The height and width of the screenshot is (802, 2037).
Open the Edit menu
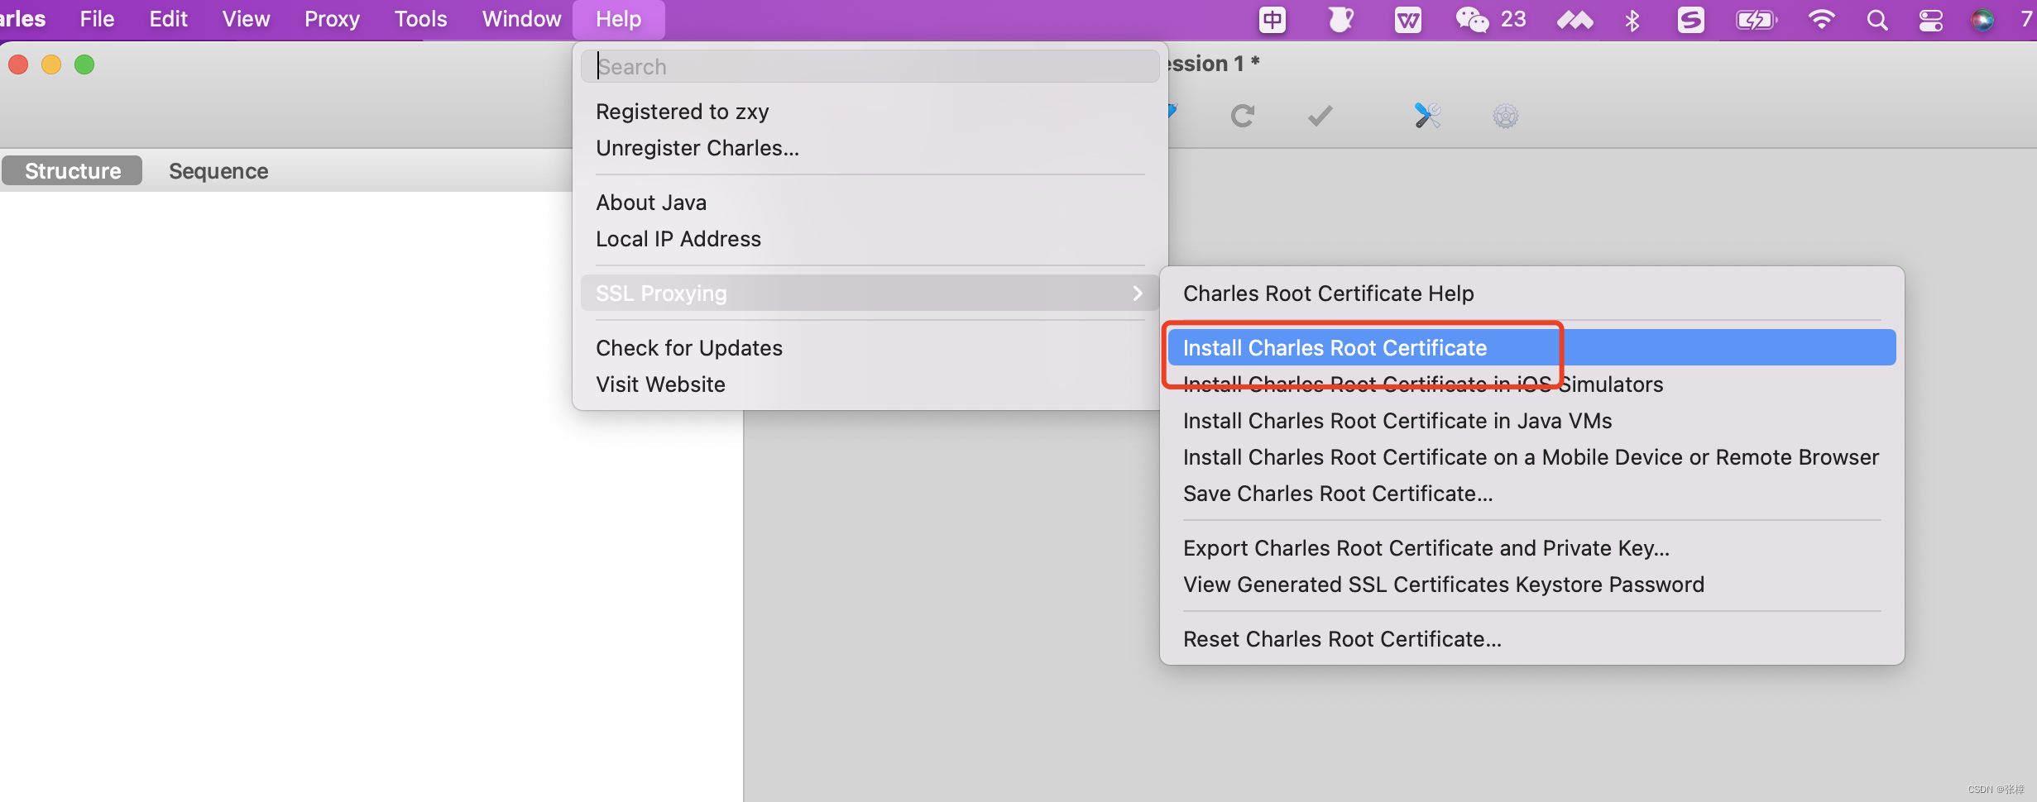[168, 19]
